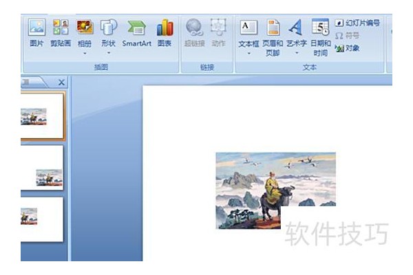413x275 pixels.
Task: Open 页眉和页脚 header and footer
Action: point(273,37)
